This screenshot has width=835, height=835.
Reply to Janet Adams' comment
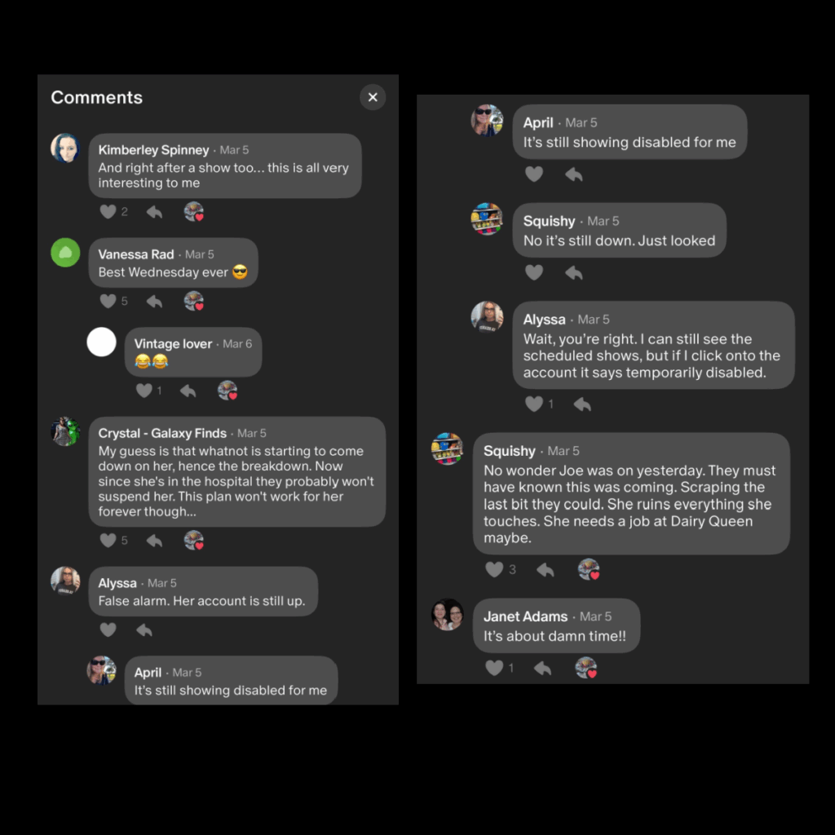tap(542, 668)
